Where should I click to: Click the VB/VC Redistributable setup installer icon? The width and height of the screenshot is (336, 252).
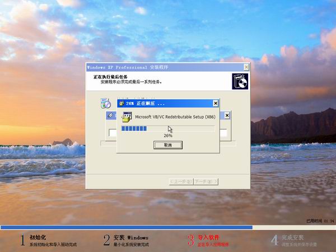(x=127, y=117)
